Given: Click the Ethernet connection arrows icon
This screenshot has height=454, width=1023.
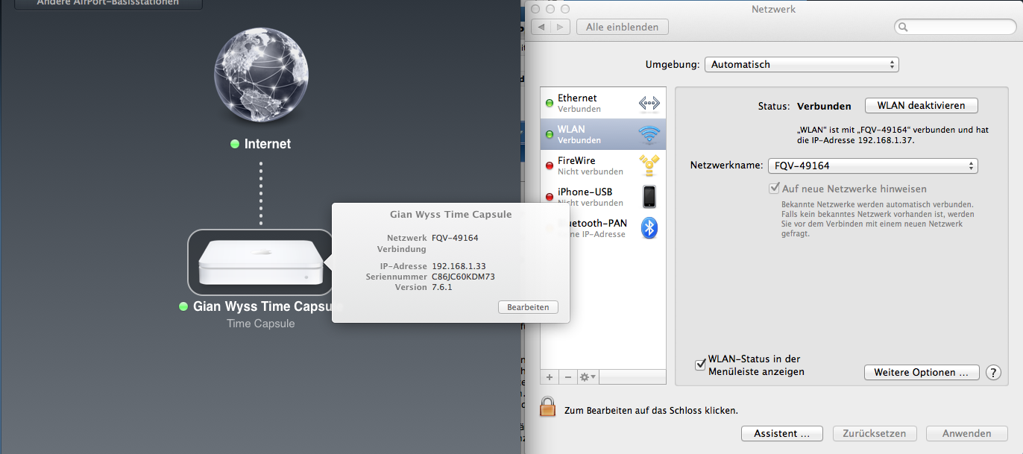Looking at the screenshot, I should tap(649, 104).
